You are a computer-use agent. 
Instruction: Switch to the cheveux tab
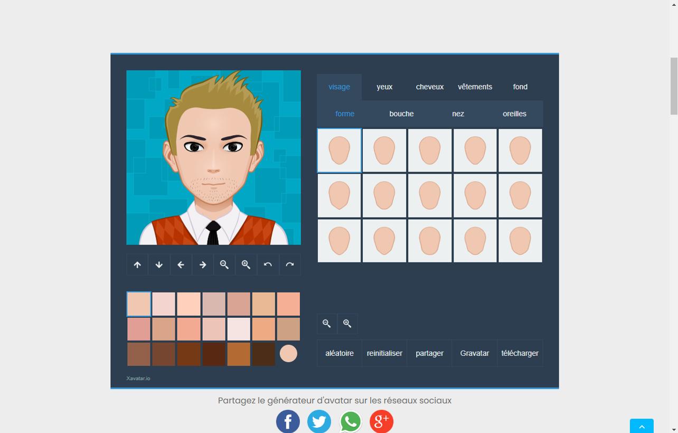tap(429, 87)
